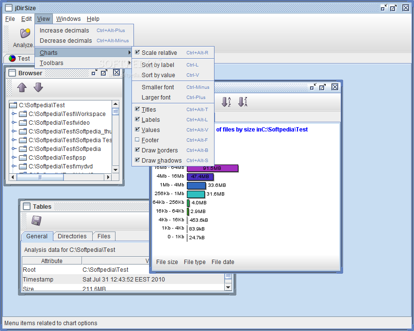
Task: Click the Test pie chart icon
Action: [x=12, y=58]
